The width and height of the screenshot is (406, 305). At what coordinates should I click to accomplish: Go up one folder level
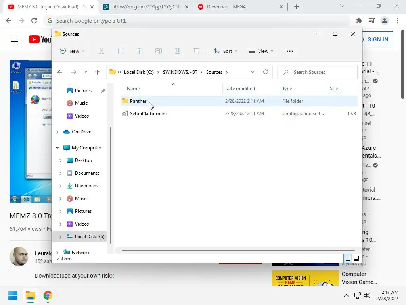[x=98, y=72]
